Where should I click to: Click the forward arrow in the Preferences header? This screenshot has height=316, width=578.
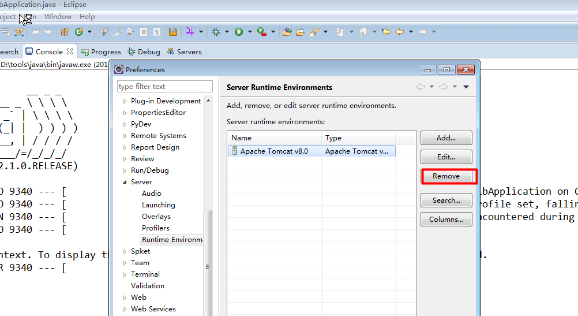pyautogui.click(x=444, y=87)
